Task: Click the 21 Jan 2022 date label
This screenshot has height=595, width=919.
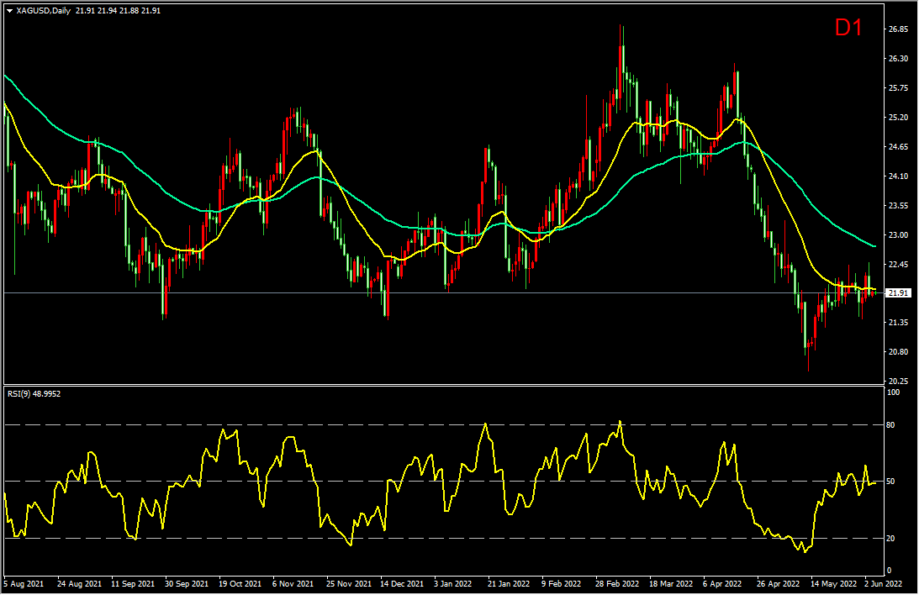Action: point(508,584)
